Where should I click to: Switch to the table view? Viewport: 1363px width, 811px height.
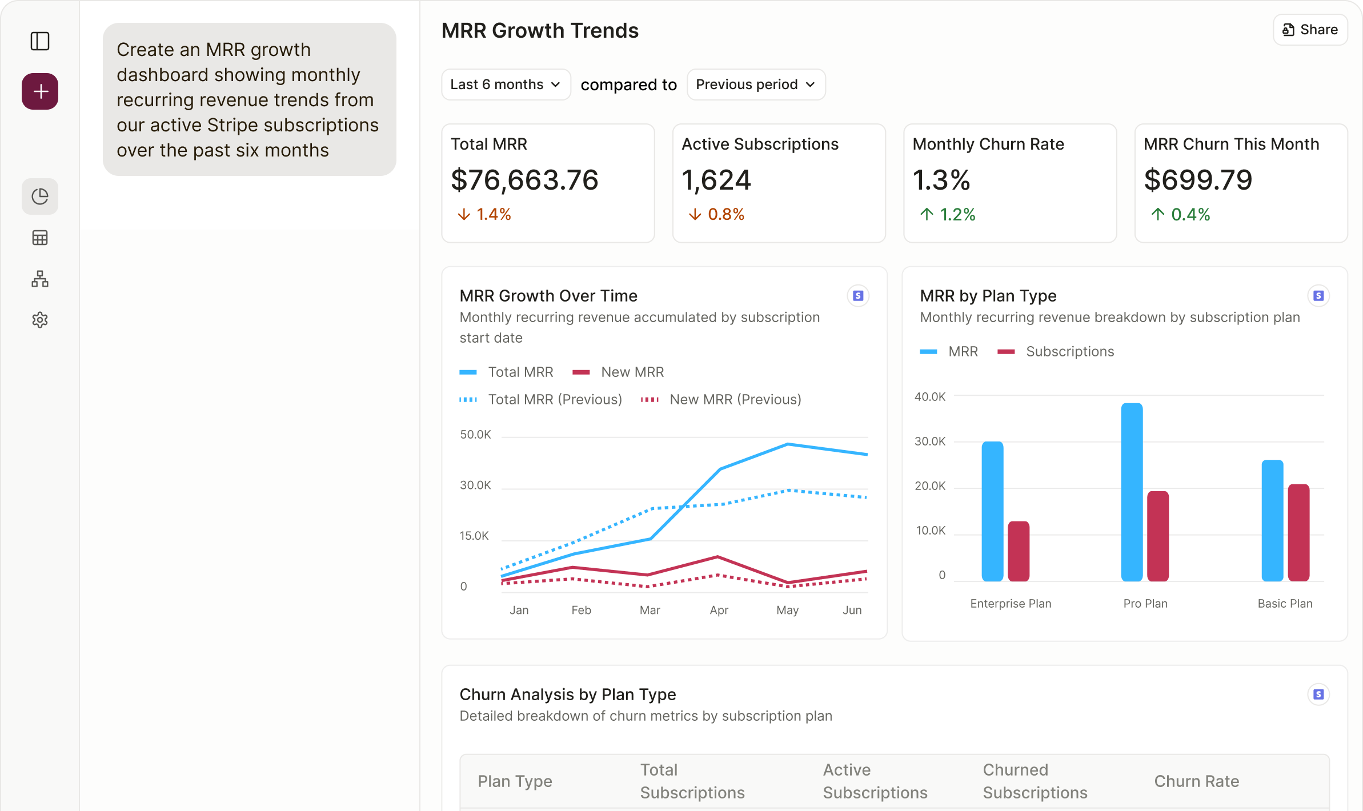[39, 238]
